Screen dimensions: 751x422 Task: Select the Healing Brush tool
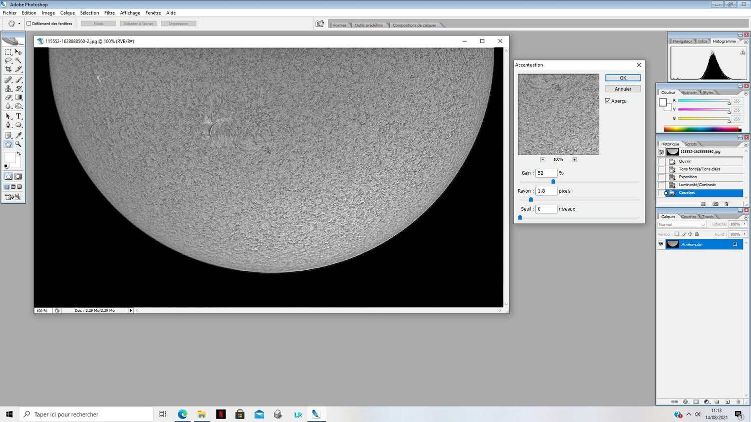(8, 80)
